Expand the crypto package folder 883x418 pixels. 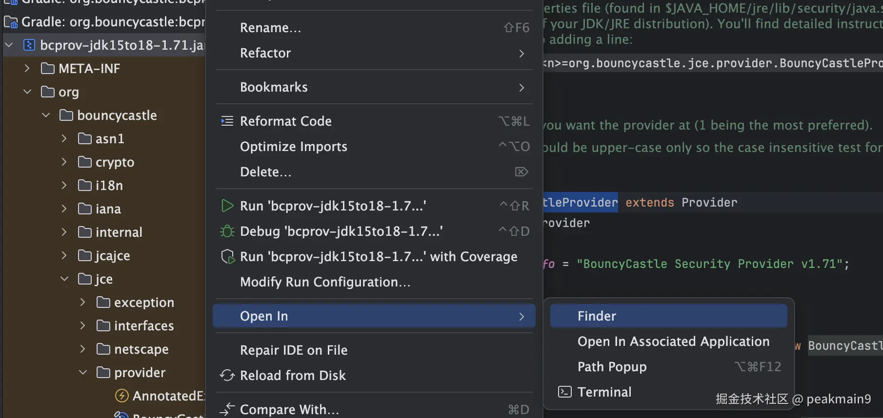coord(64,162)
